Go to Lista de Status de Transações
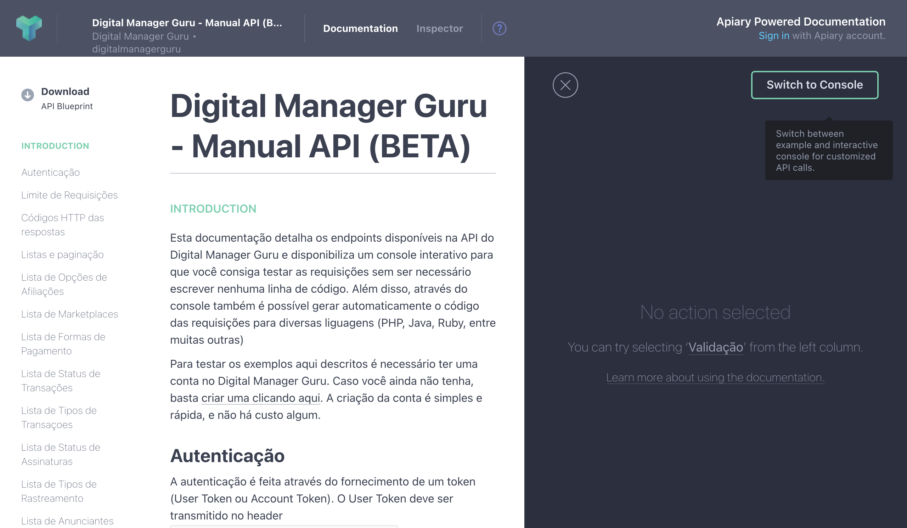The width and height of the screenshot is (907, 528). [61, 381]
